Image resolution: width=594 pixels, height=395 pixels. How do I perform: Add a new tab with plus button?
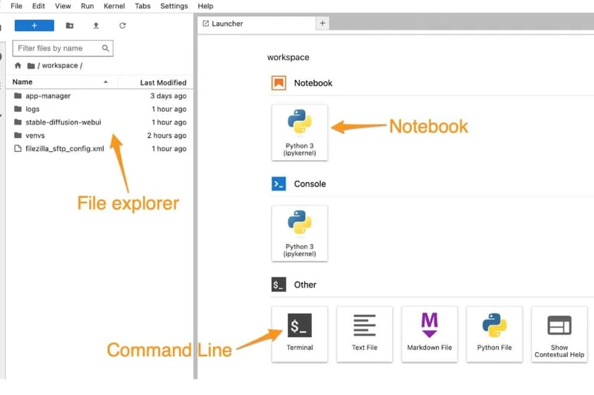322,24
